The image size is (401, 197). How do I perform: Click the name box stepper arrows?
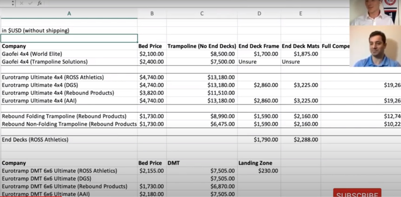13,3
